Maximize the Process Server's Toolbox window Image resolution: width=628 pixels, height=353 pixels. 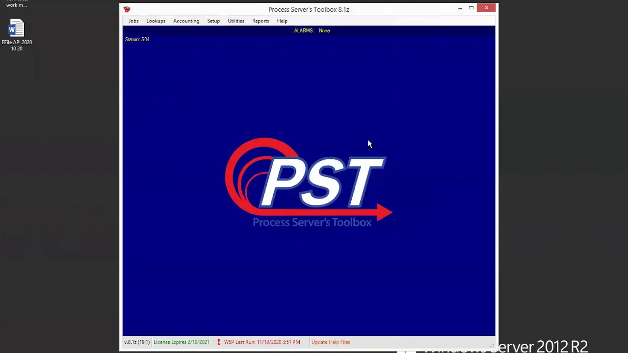click(x=471, y=8)
